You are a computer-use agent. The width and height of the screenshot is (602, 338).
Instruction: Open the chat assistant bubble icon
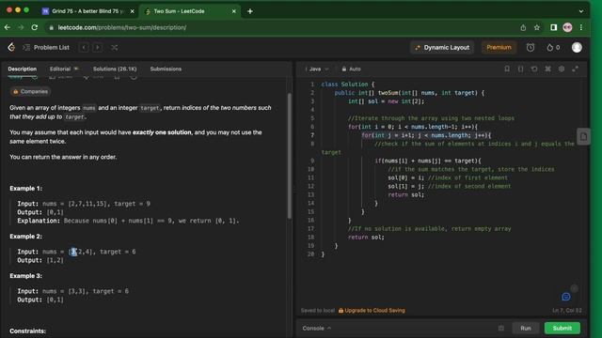click(x=566, y=297)
